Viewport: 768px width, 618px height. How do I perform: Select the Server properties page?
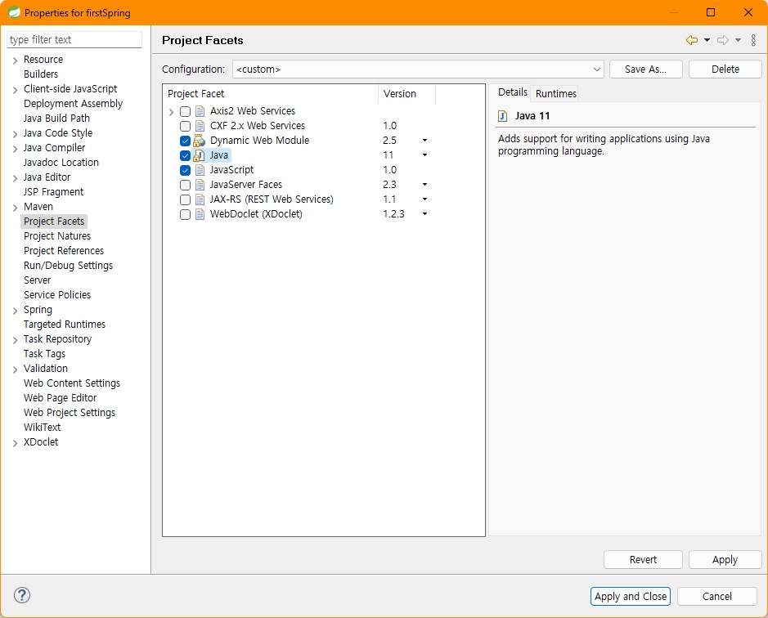click(x=38, y=280)
